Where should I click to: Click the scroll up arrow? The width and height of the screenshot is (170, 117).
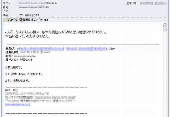pos(165,29)
